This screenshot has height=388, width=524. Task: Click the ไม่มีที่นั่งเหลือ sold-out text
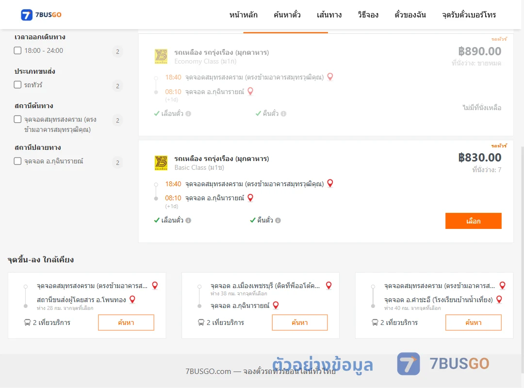point(482,108)
